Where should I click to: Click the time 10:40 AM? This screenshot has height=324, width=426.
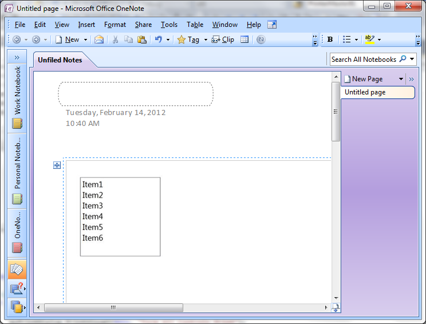(82, 123)
